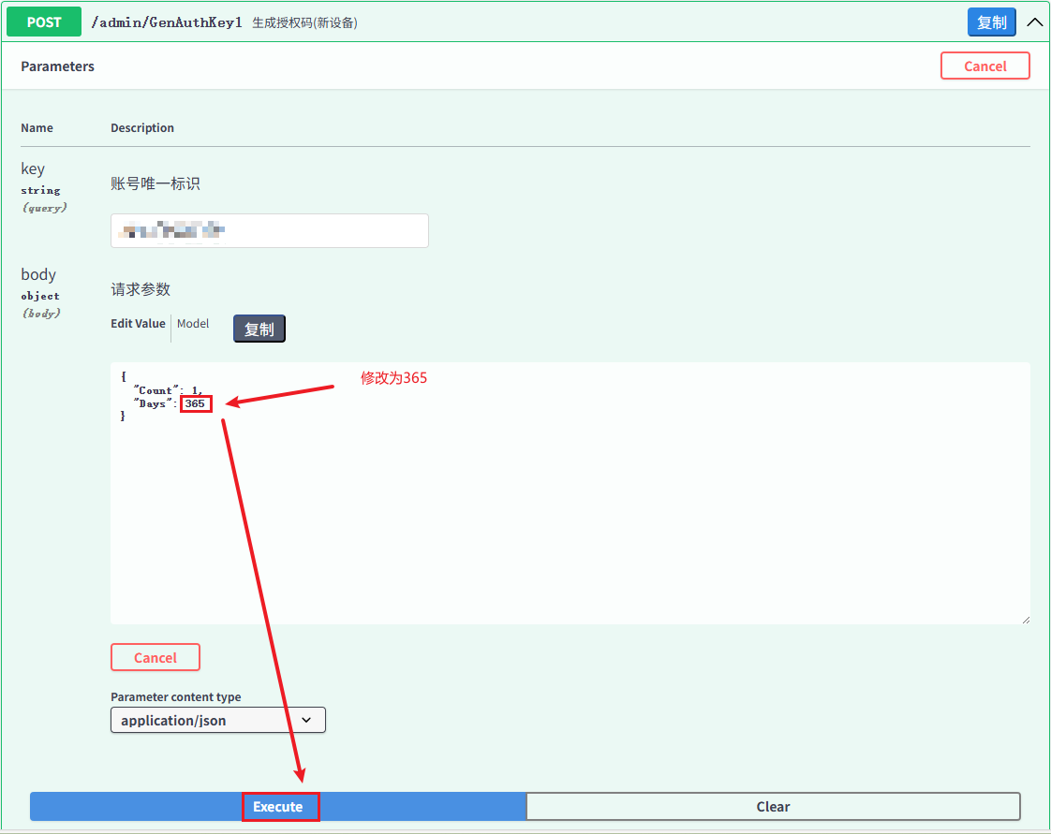This screenshot has height=834, width=1051.
Task: Click the POST method badge
Action: pos(43,21)
